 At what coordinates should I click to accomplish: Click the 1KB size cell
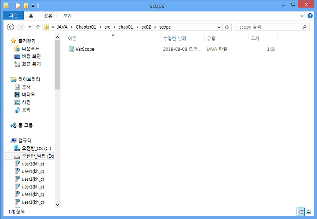pyautogui.click(x=271, y=49)
